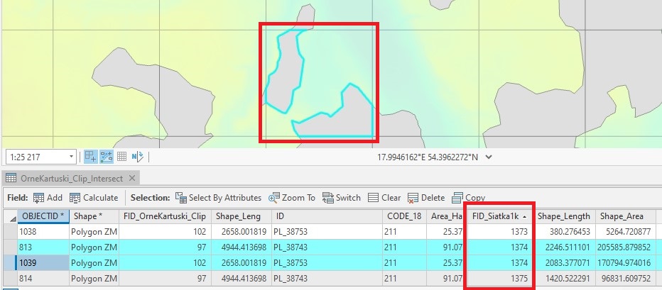Zoom To selected features
Screen dimensions: 662x290
pos(274,198)
